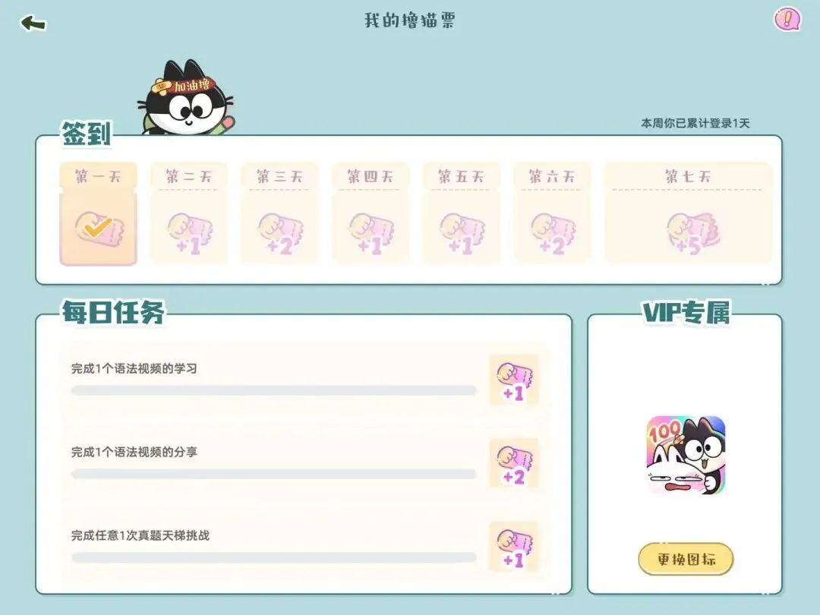Click the 本周你已累计登录1天 status text
Image resolution: width=820 pixels, height=615 pixels.
point(695,124)
